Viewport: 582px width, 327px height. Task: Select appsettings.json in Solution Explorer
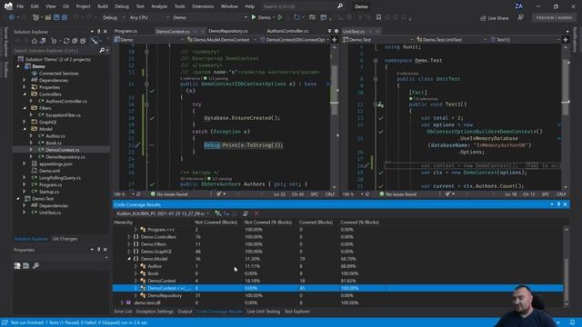point(55,163)
